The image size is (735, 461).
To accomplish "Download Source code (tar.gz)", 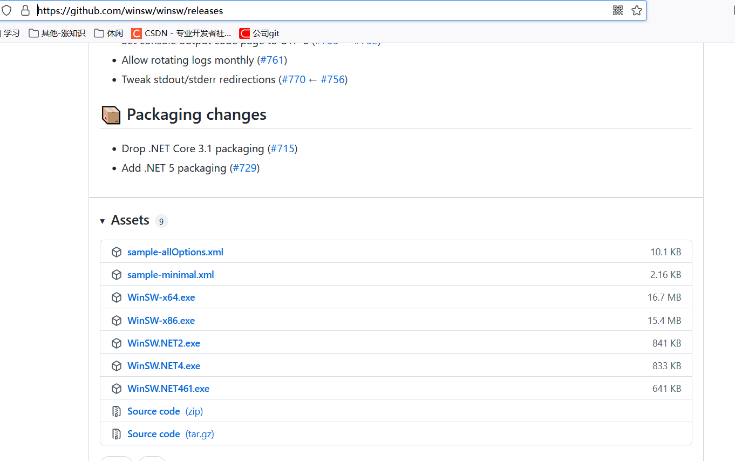I will (x=171, y=434).
